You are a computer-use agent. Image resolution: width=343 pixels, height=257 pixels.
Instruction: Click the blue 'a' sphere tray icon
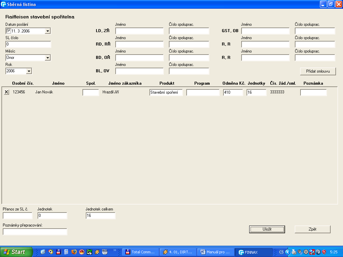(318, 252)
